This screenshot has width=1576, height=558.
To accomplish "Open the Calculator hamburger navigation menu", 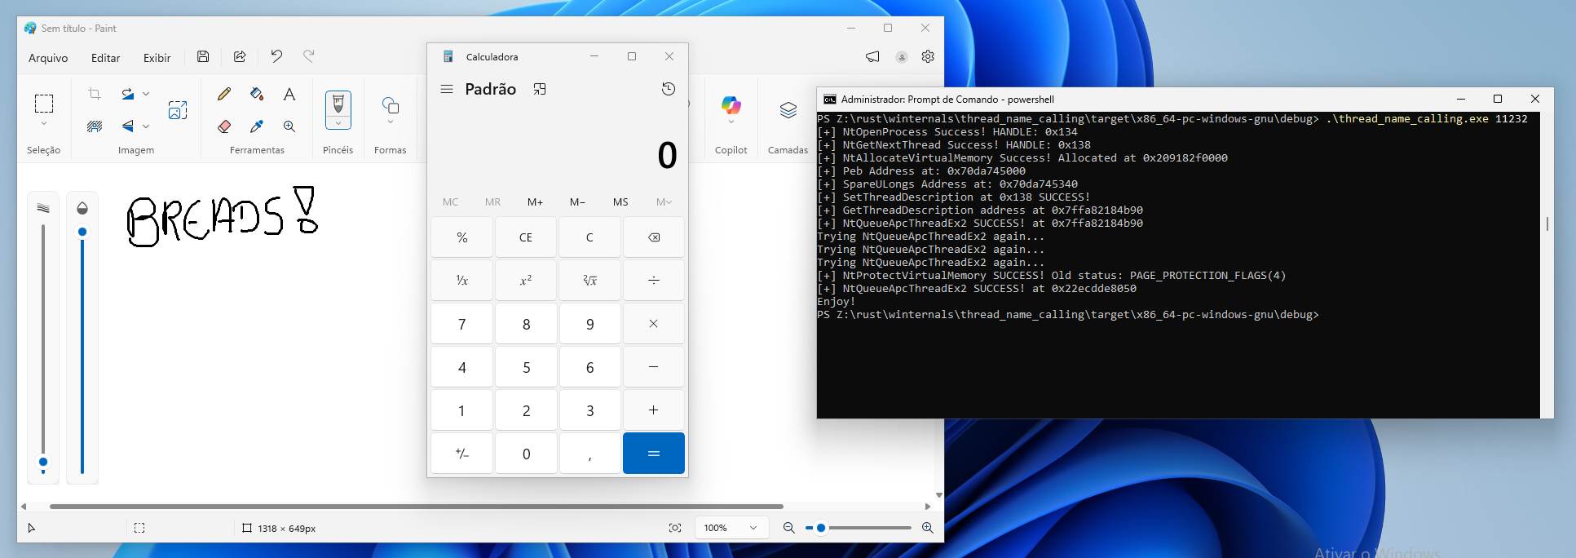I will [x=447, y=89].
